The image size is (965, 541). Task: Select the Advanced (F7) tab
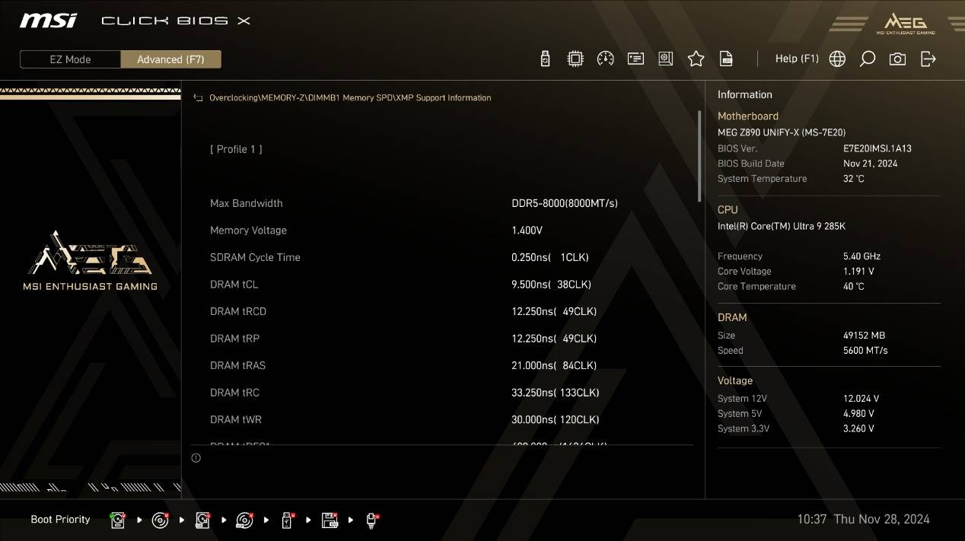tap(170, 59)
